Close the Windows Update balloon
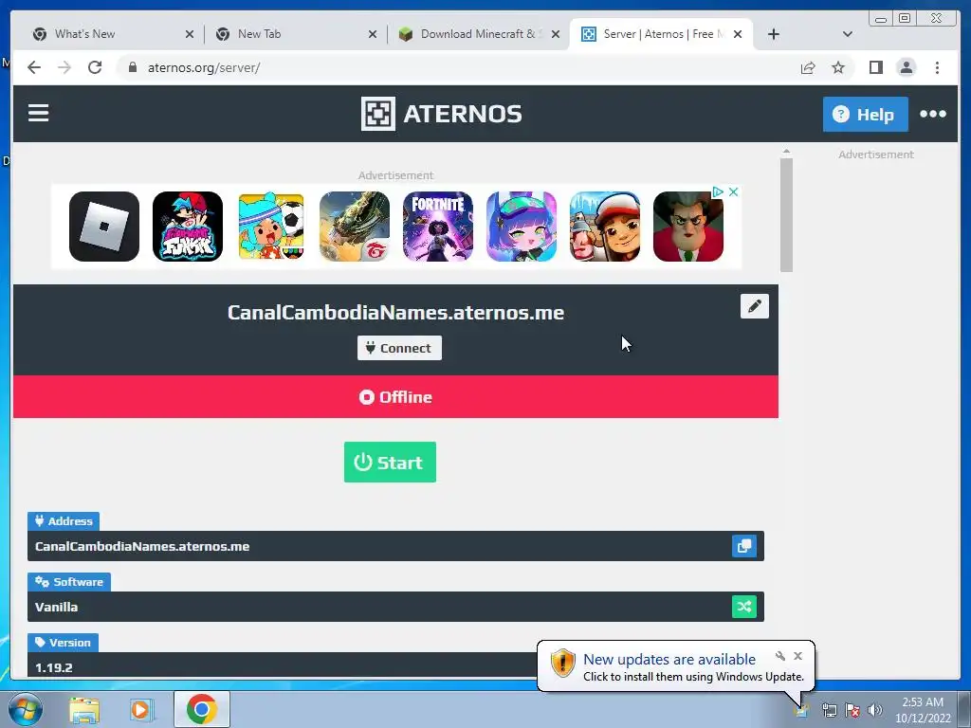 coord(797,656)
